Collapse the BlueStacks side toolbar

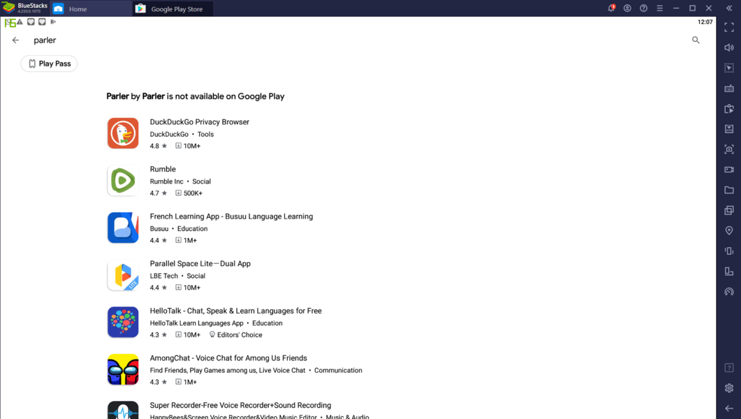point(728,8)
